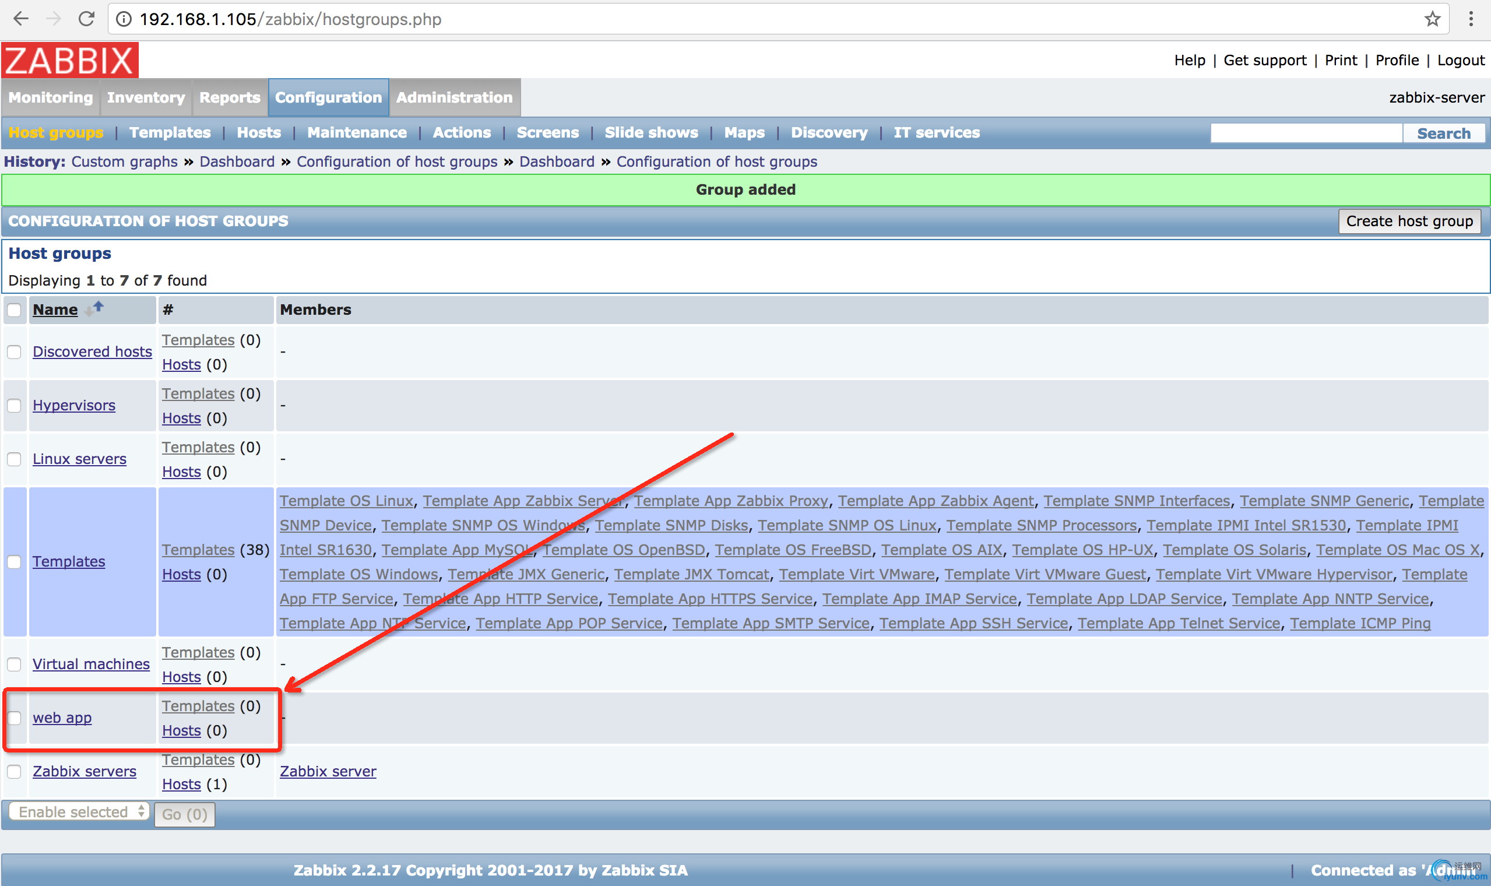Reload the page with refresh icon
The width and height of the screenshot is (1491, 886).
point(86,19)
